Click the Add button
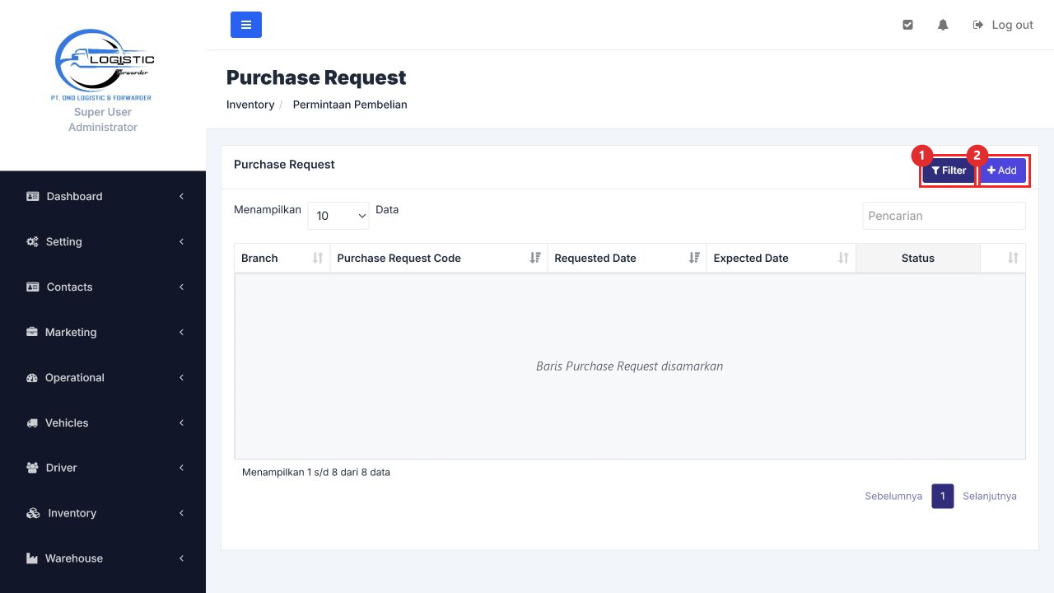Screen dimensions: 1054x593 tap(1002, 170)
